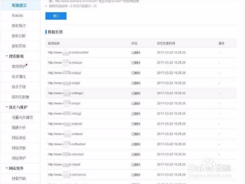Select the URL ending in cn/sjx/
245x184 pixels.
64,104
